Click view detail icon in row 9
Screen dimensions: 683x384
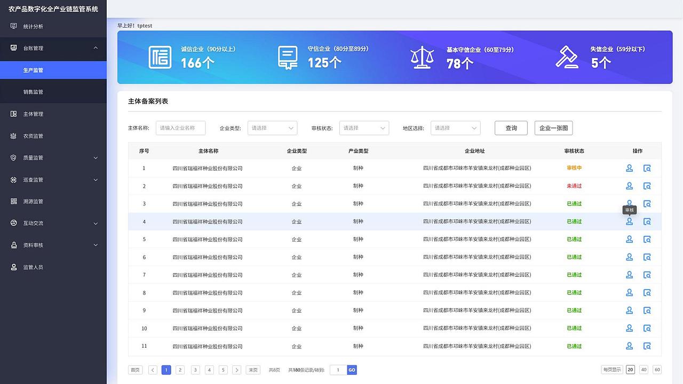point(647,310)
